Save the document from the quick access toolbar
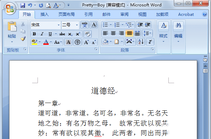This screenshot has width=211, height=139. point(23,5)
